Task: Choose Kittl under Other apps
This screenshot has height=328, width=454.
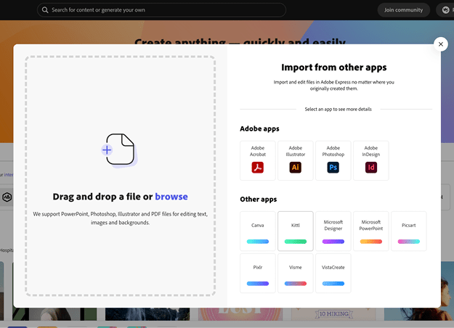Action: (296, 231)
